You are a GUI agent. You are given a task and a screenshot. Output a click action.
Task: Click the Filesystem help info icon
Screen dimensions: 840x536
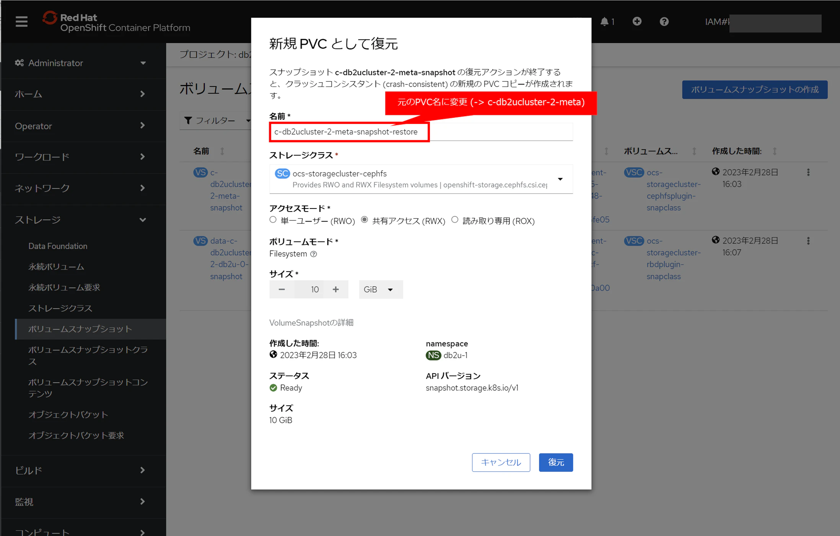314,254
